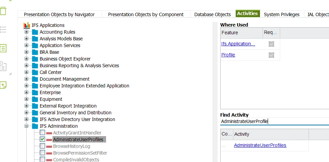Image resolution: width=329 pixels, height=162 pixels.
Task: Expand the Accounting Rules tree node
Action: coord(26,32)
